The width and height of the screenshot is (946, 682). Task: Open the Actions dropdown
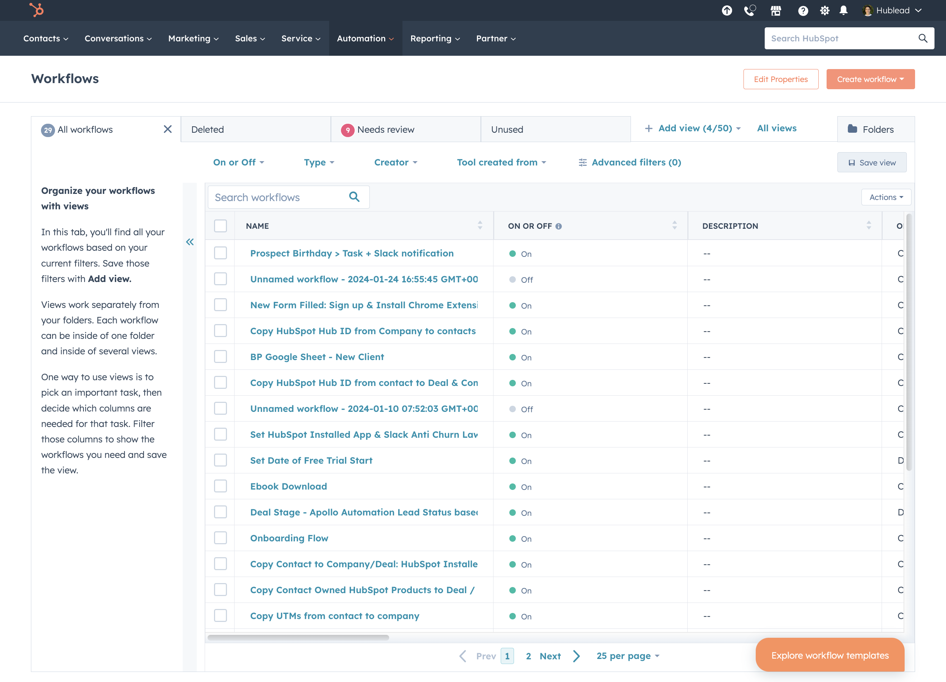(x=886, y=197)
